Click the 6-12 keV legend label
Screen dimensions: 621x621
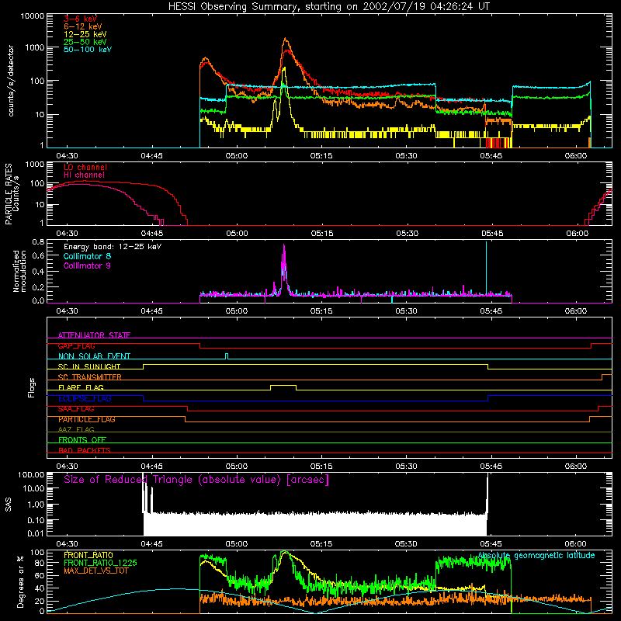point(83,26)
